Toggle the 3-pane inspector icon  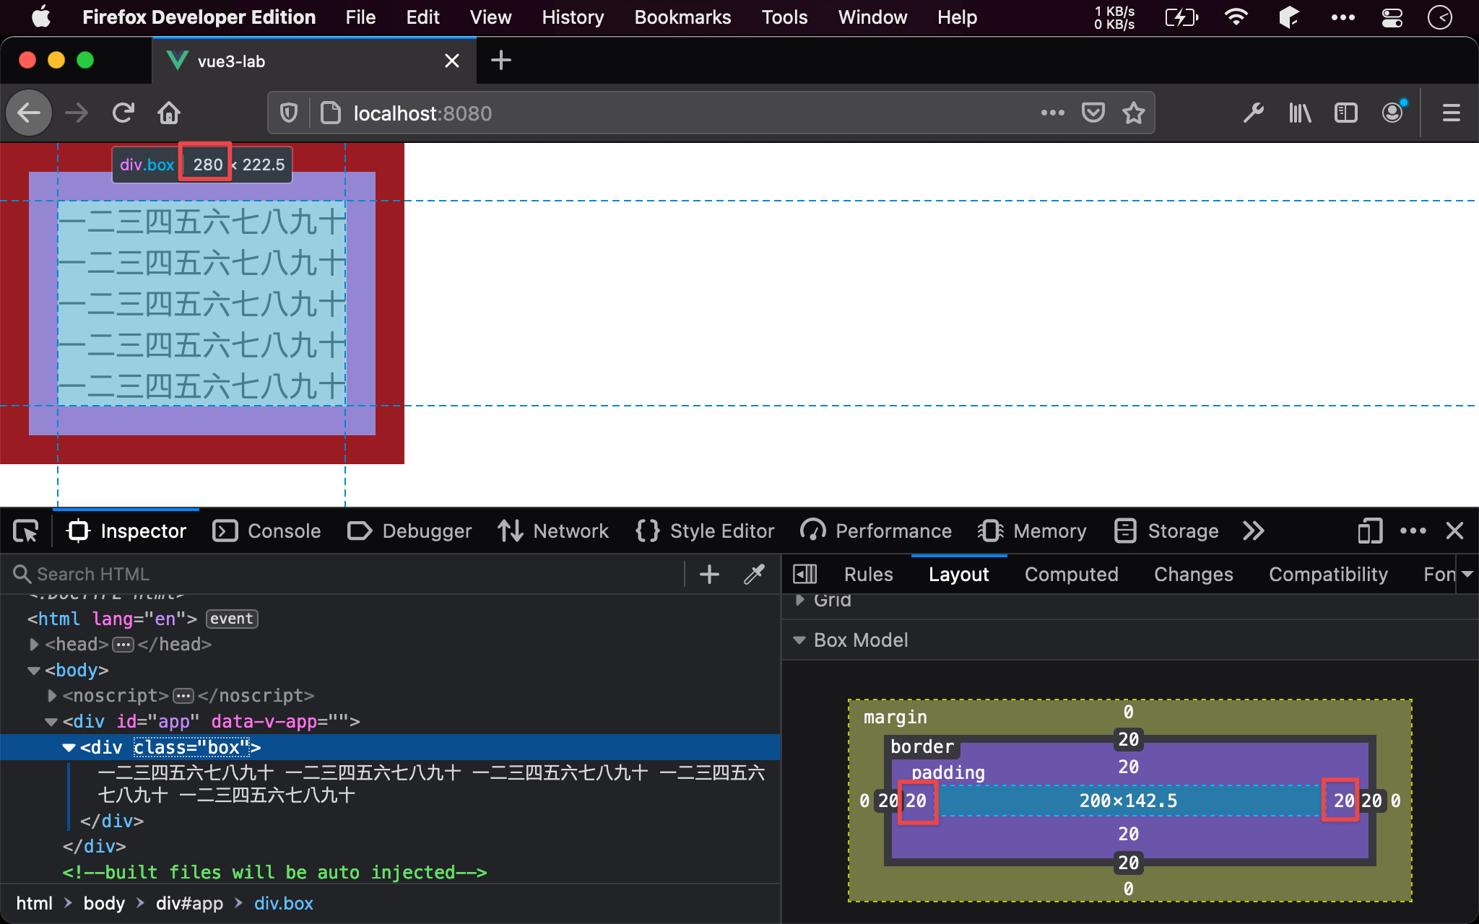coord(804,575)
